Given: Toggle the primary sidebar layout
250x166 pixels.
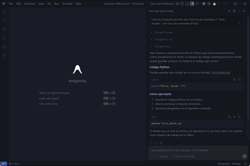Looking at the screenshot, I should tap(182, 3).
